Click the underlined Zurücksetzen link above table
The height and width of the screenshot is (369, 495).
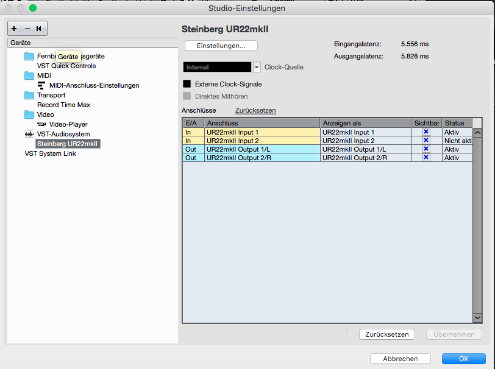[x=255, y=110]
